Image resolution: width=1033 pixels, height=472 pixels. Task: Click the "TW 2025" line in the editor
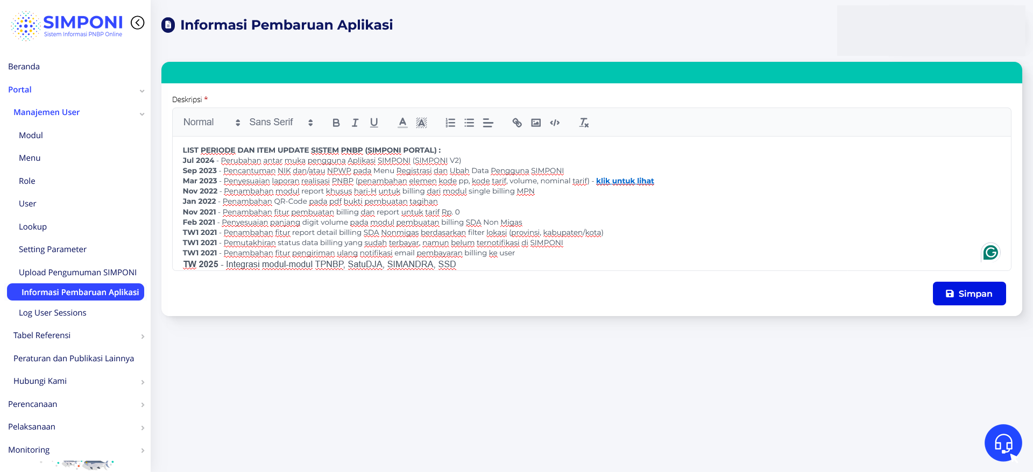pyautogui.click(x=320, y=264)
